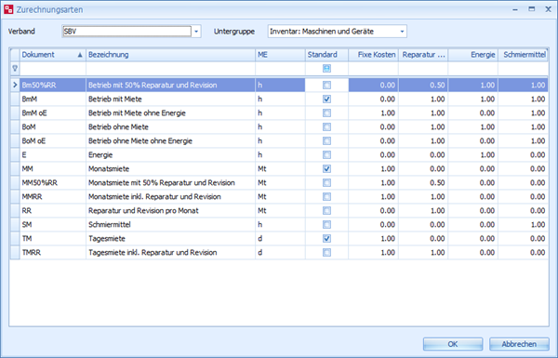Click the Dokument filter cell
558x358 pixels.
pos(53,68)
